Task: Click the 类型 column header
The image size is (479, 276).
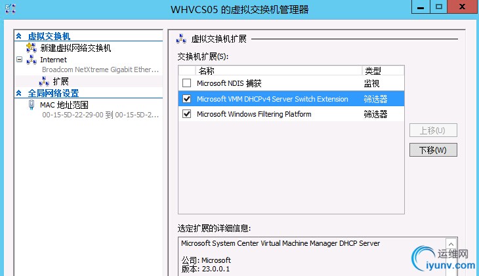Action: (383, 71)
